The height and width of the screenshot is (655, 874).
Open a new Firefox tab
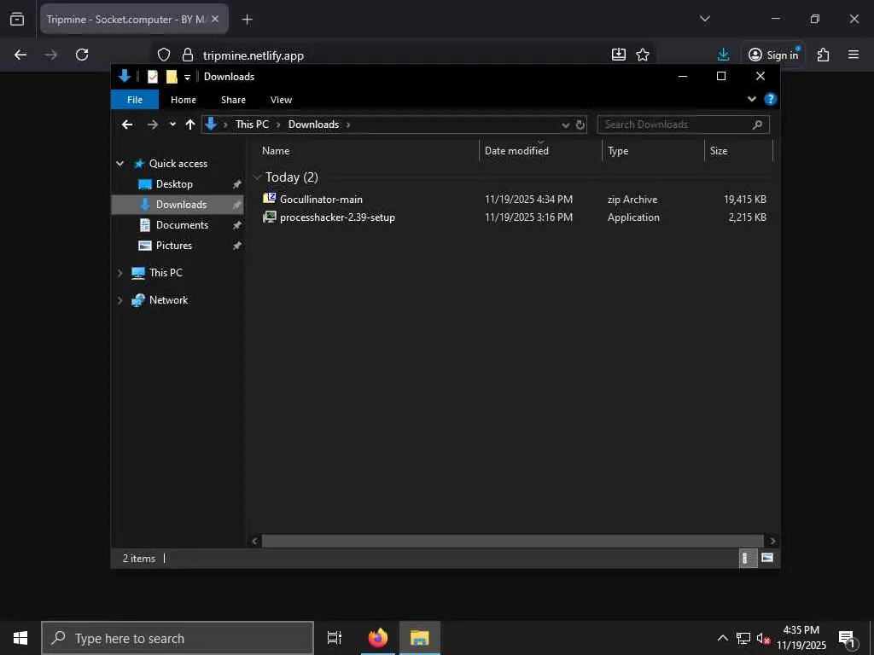click(x=247, y=20)
